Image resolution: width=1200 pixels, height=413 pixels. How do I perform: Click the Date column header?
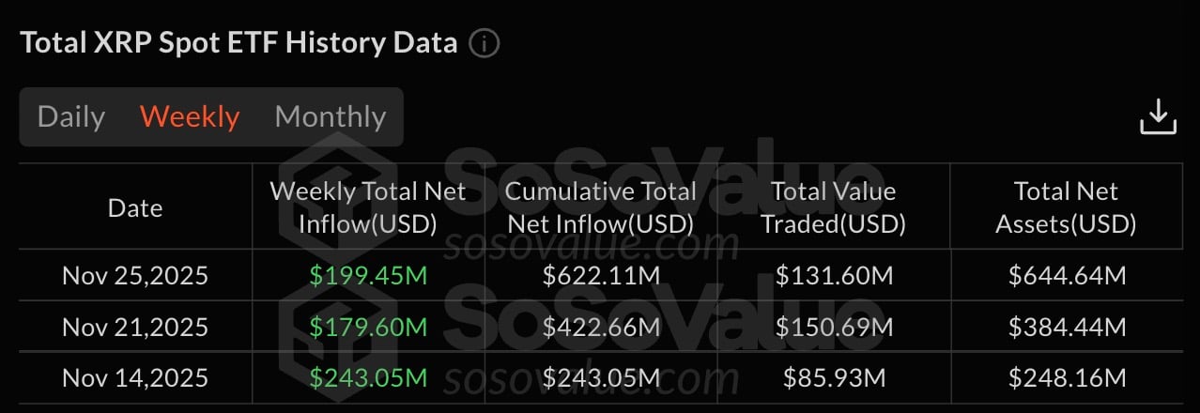pos(135,207)
